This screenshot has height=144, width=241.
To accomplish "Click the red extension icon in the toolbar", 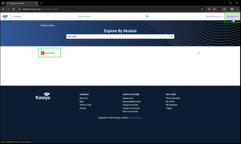I will click(x=209, y=9).
